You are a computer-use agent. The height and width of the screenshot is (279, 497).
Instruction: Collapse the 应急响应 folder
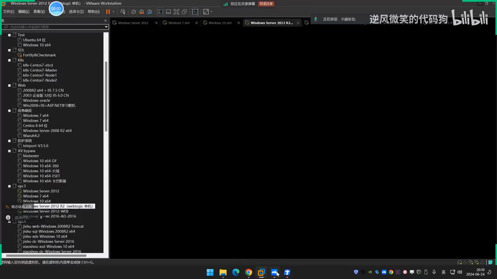point(9,110)
